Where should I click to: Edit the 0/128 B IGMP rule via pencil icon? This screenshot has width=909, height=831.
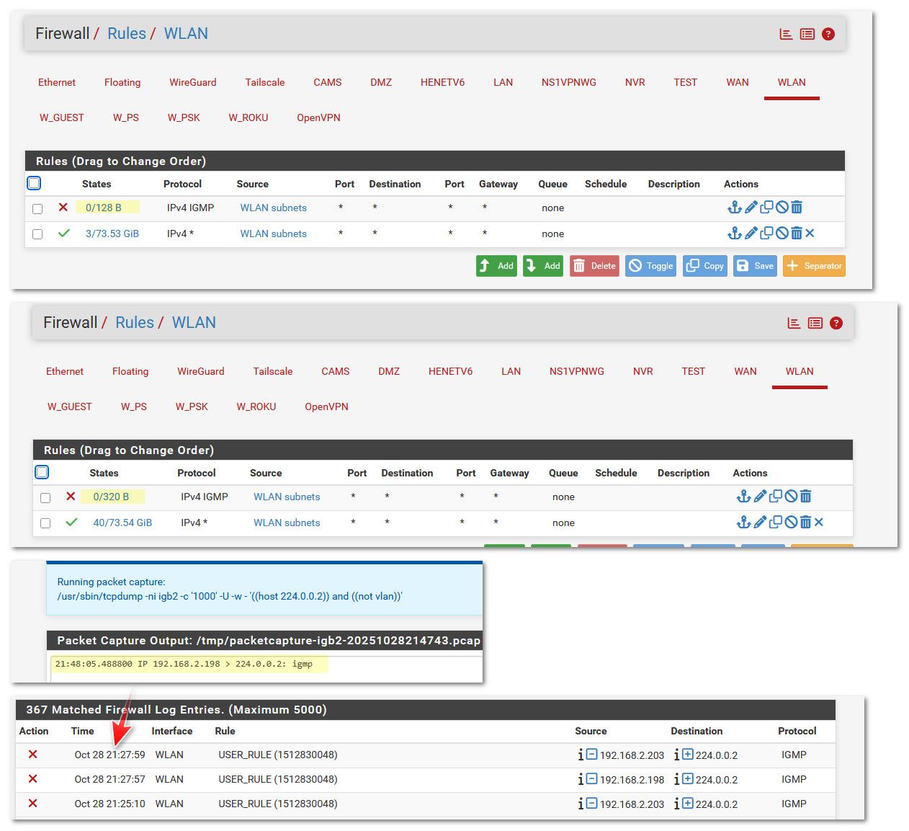751,208
